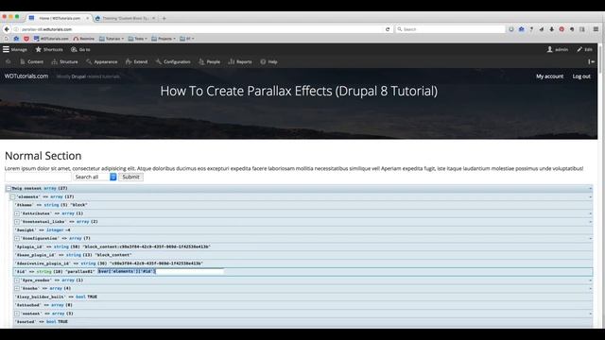Click the '#theme' string row

(x=302, y=205)
